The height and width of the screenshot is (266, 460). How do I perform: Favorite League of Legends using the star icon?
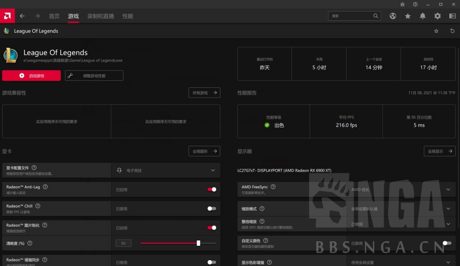pos(436,31)
